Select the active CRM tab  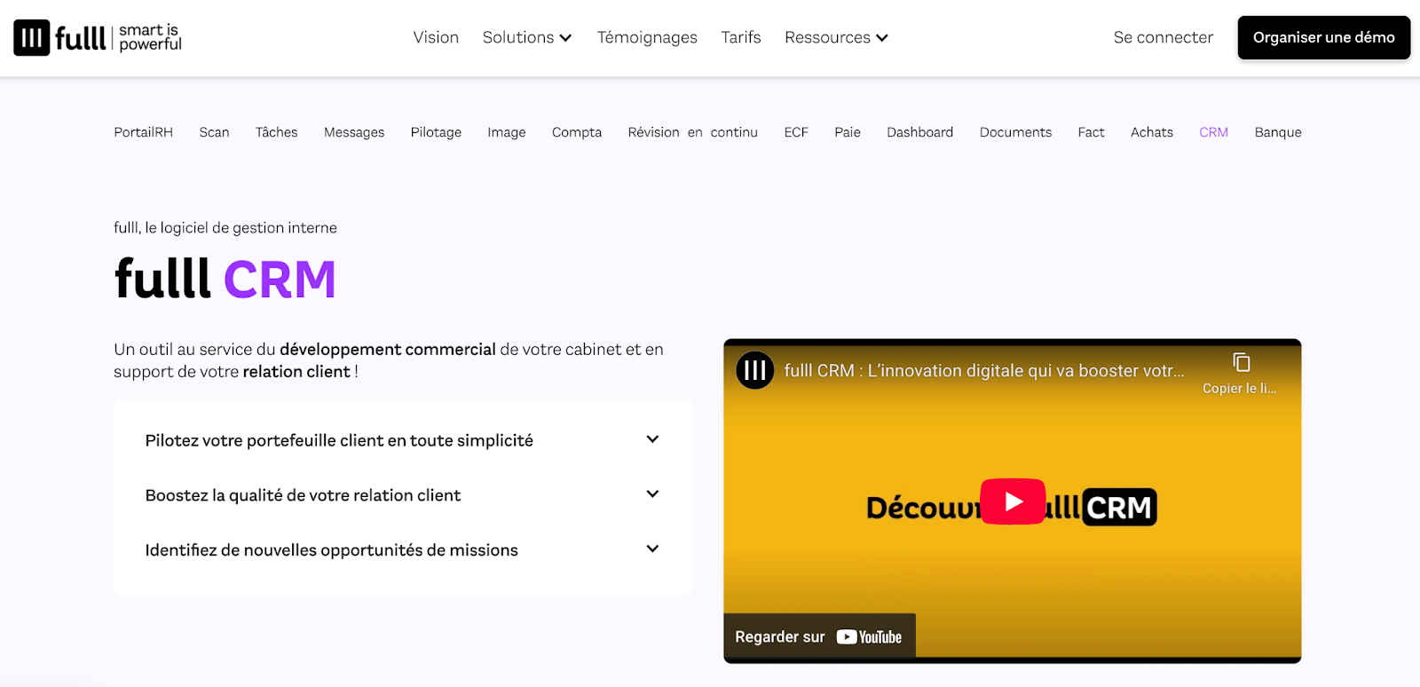click(1213, 132)
